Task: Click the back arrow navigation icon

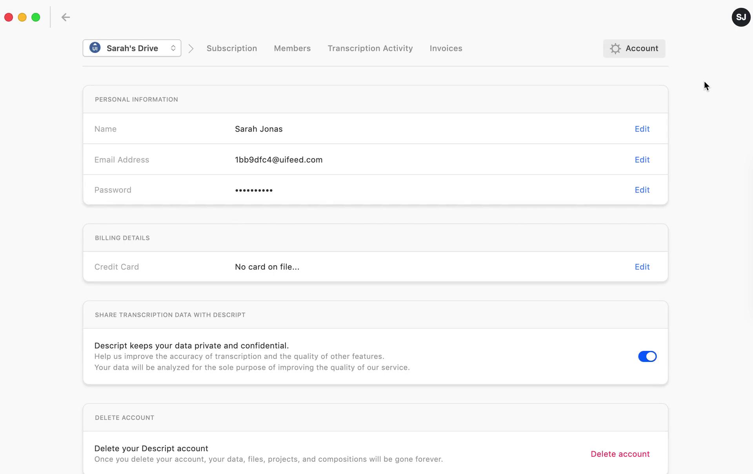Action: (x=65, y=17)
